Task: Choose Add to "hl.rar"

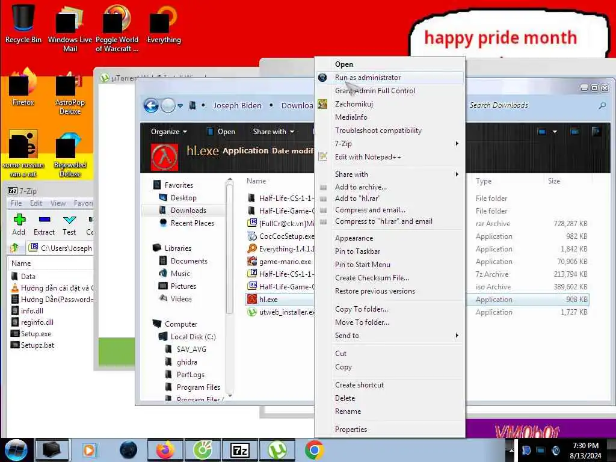Action: [x=390, y=199]
